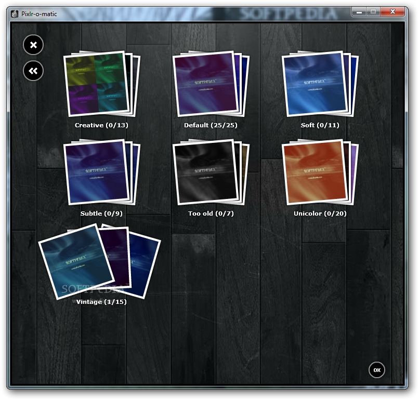
Task: Click the Pixlr-o-matic title bar app icon
Action: 15,14
